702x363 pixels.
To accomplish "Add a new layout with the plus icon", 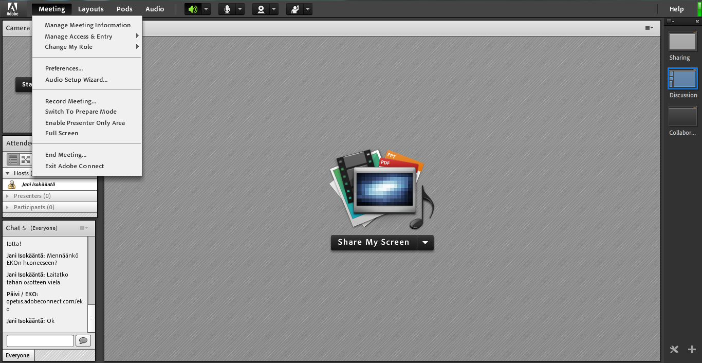I will point(692,350).
